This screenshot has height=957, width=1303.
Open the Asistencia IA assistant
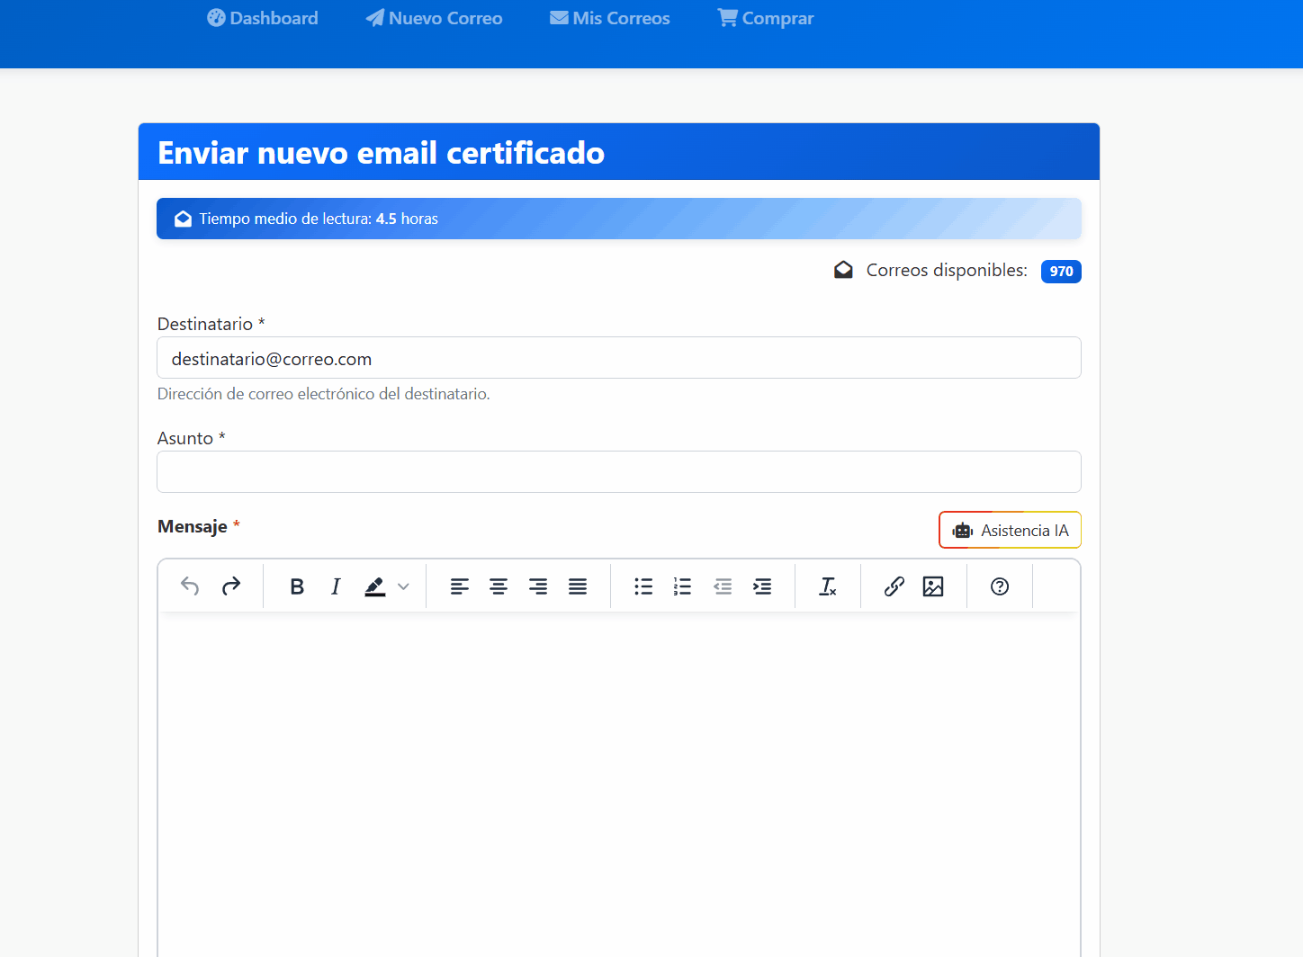click(x=1010, y=531)
